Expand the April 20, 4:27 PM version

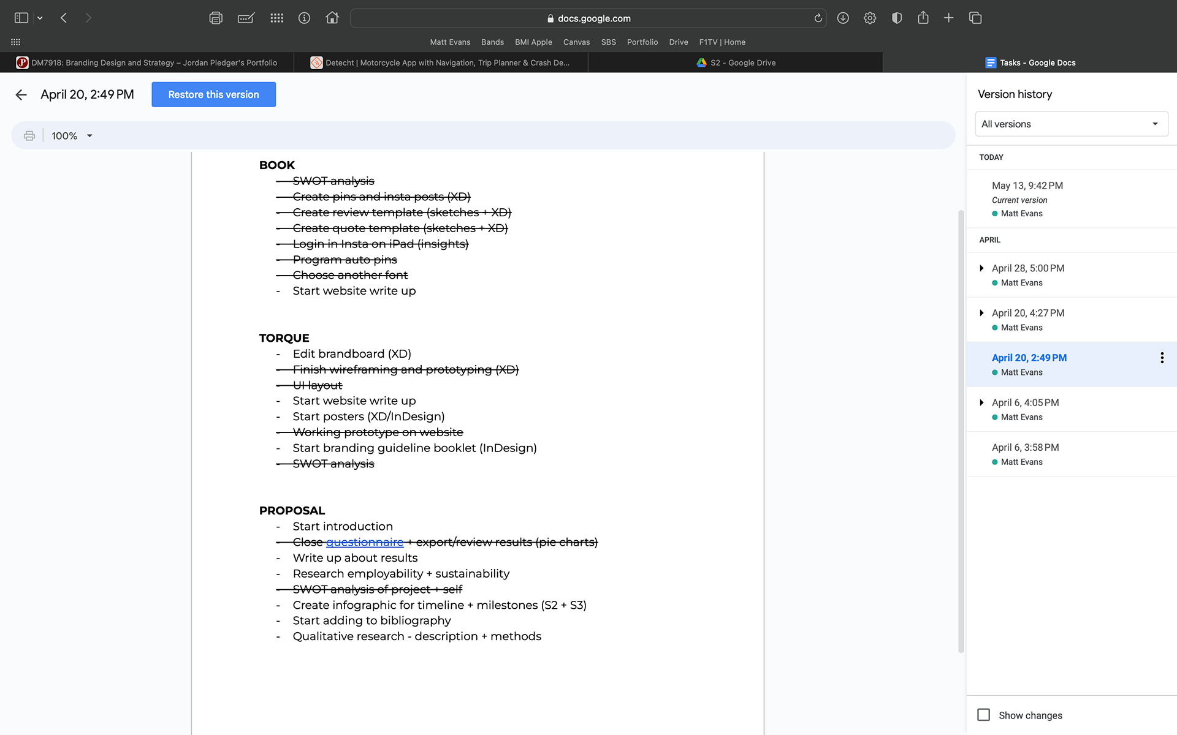point(982,313)
